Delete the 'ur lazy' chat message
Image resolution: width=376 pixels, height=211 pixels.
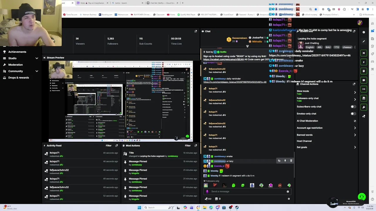(x=291, y=161)
